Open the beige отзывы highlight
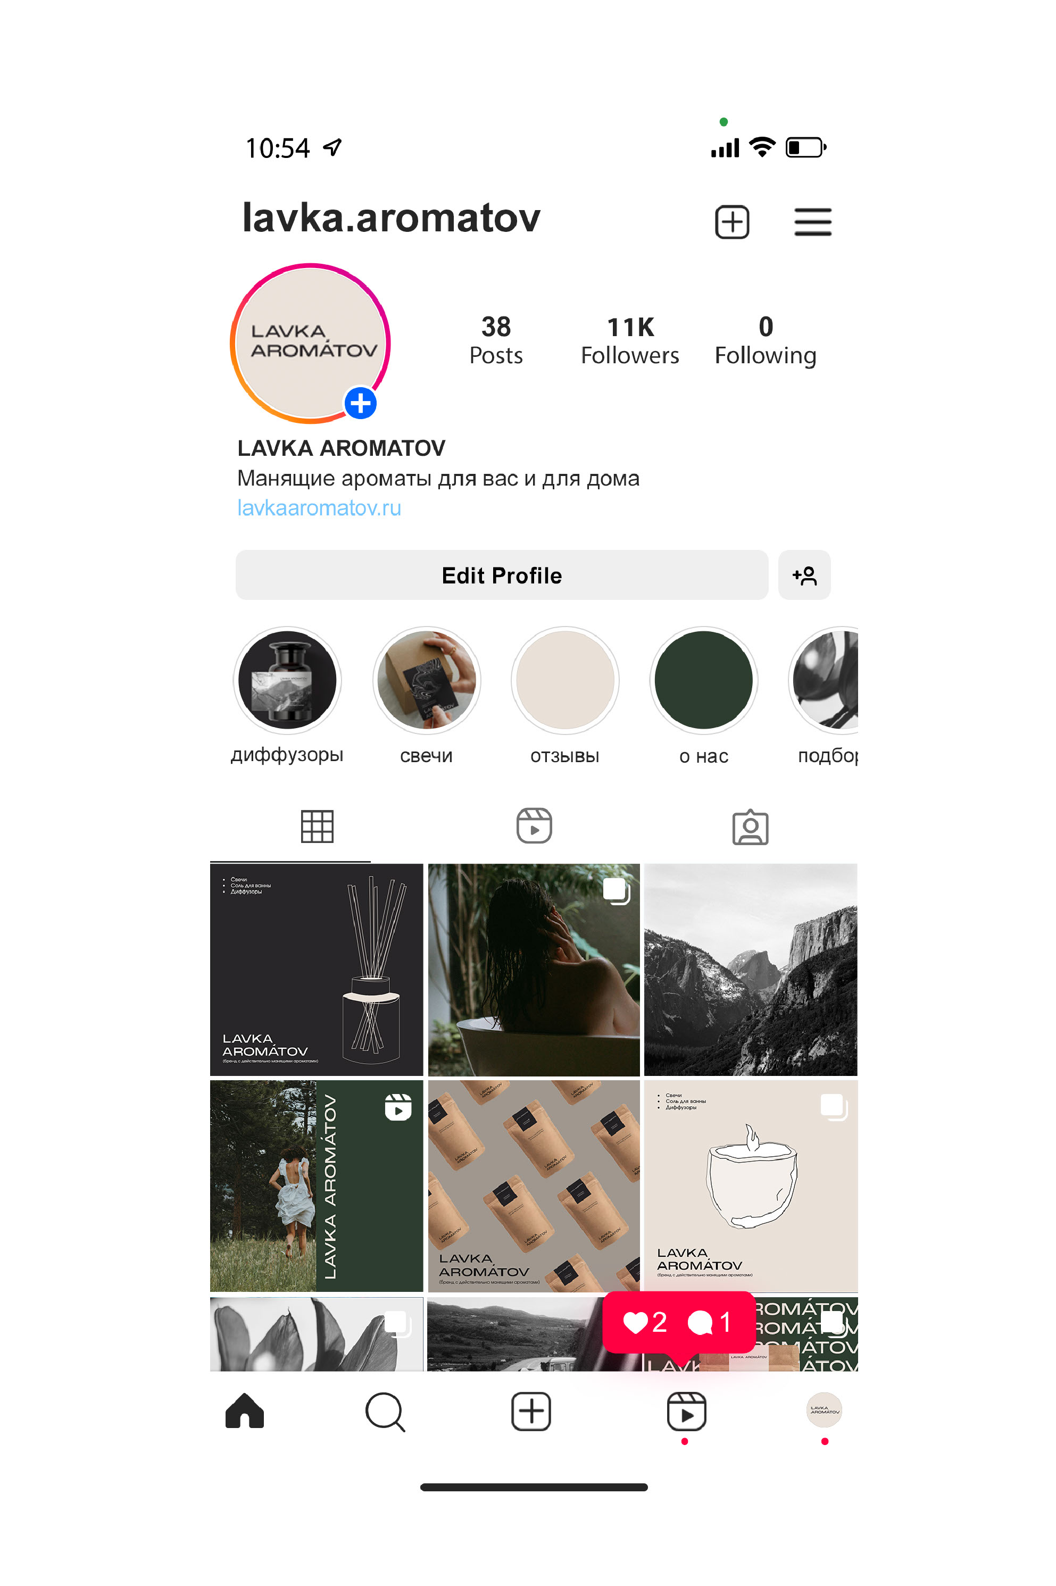 click(565, 680)
